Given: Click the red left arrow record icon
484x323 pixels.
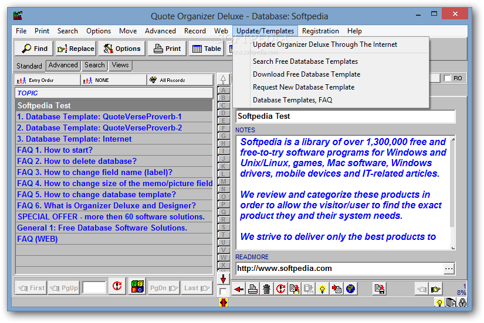Looking at the screenshot, I should [x=239, y=289].
